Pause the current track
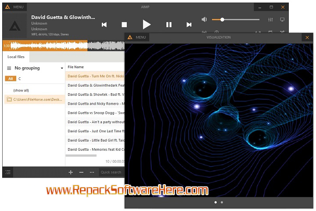The height and width of the screenshot is (211, 316). pyautogui.click(x=169, y=25)
